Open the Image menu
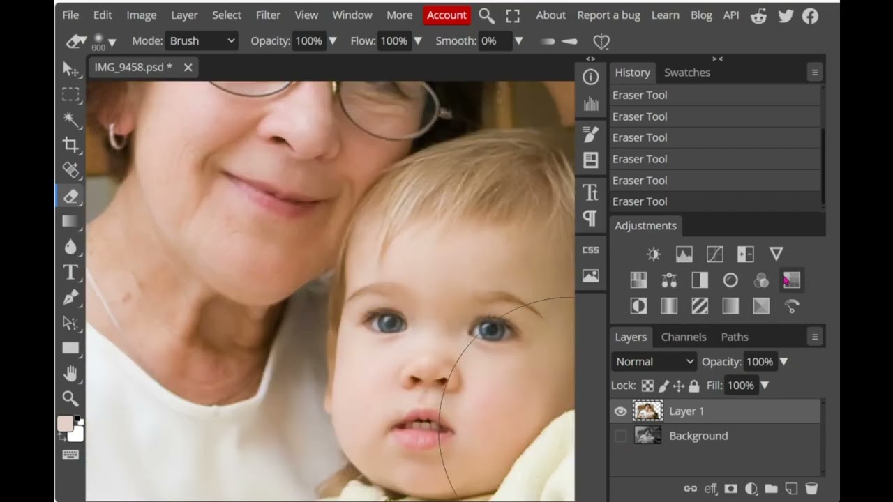This screenshot has height=502, width=893. pyautogui.click(x=142, y=15)
